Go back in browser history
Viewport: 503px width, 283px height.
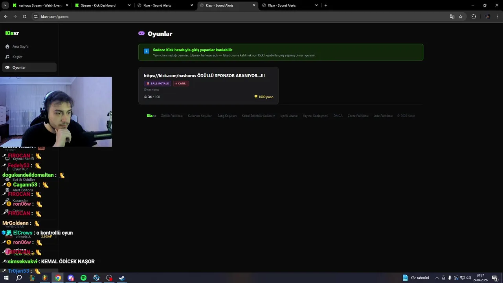click(x=6, y=17)
